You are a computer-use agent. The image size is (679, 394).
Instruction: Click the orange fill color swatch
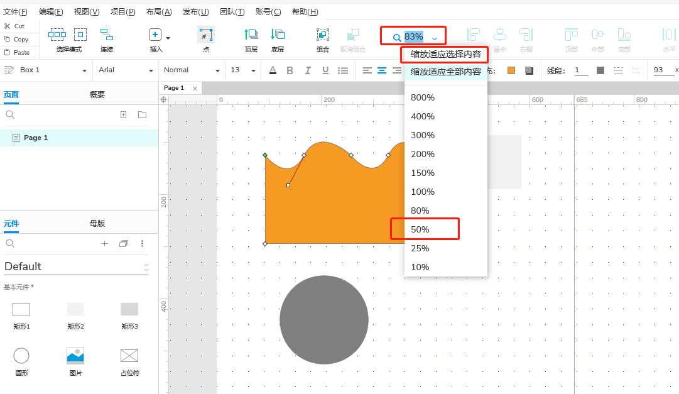[511, 70]
